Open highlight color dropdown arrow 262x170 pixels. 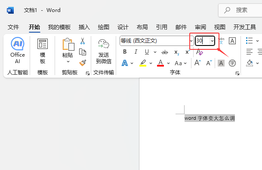[x=151, y=64]
